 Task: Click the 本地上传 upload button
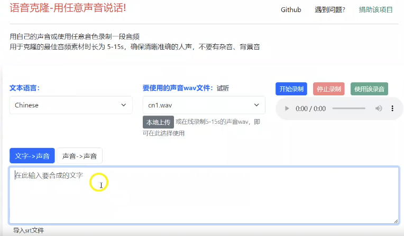pyautogui.click(x=158, y=122)
